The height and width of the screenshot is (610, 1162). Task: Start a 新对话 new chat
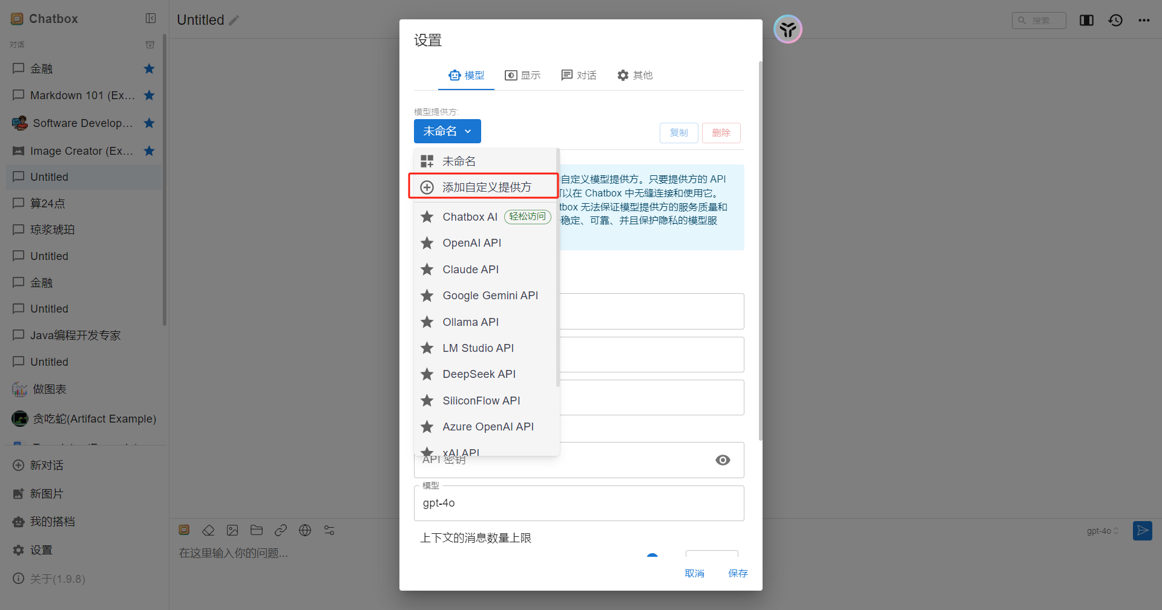click(x=84, y=466)
